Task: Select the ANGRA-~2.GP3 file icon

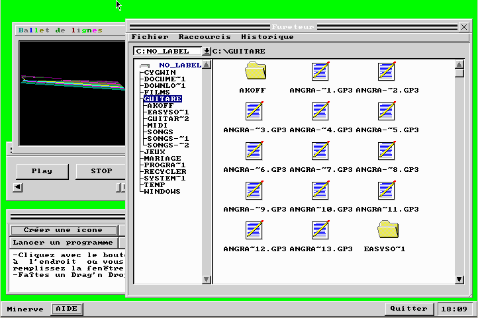Action: 387,71
